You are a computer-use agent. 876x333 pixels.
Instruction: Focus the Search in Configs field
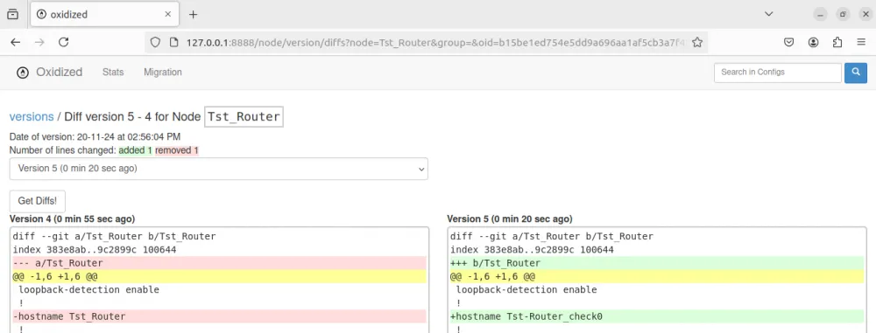click(778, 73)
